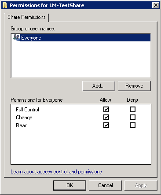Click the folder icon in the title bar
Screen dimensions: 161x195
5,5
